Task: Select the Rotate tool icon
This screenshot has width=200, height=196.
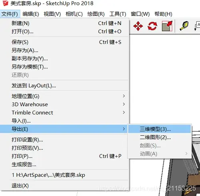Action: pyautogui.click(x=152, y=26)
